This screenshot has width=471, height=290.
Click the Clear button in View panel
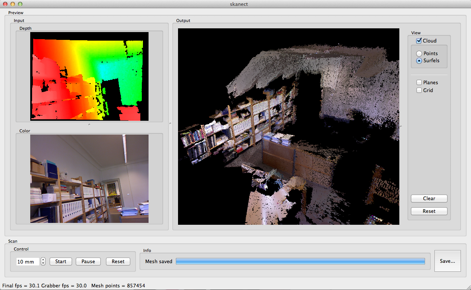(x=429, y=199)
